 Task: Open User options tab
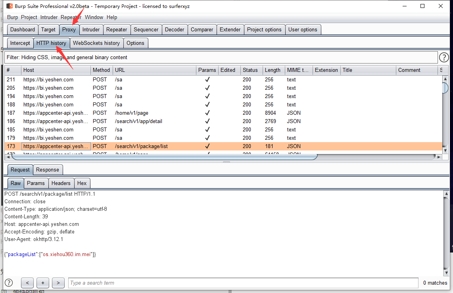click(303, 29)
